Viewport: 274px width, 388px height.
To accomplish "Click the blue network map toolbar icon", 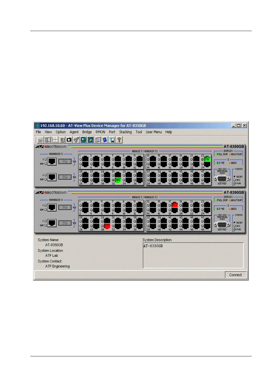I will (83, 140).
